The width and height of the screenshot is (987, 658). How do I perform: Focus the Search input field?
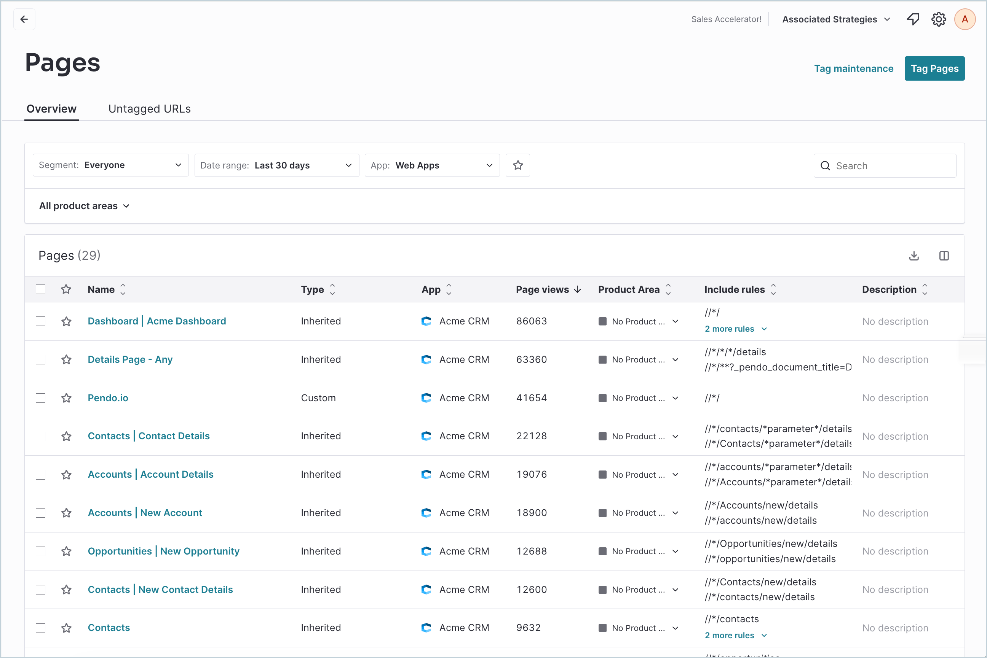pyautogui.click(x=885, y=166)
